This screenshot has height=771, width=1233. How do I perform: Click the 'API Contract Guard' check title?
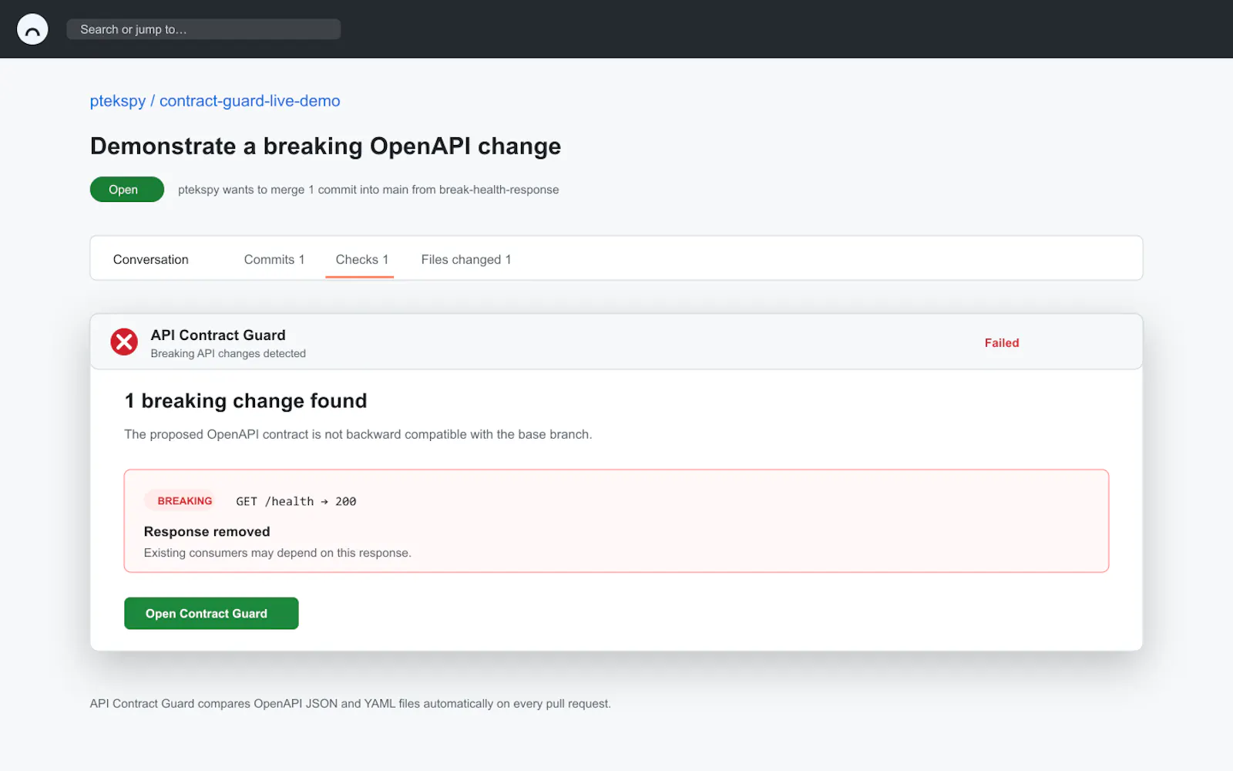click(x=218, y=335)
